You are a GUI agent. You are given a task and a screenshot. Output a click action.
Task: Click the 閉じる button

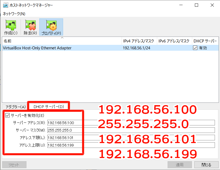point(206,165)
